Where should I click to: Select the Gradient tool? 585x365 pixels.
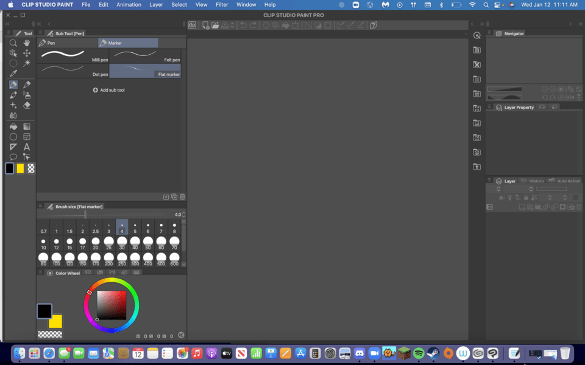(x=26, y=127)
